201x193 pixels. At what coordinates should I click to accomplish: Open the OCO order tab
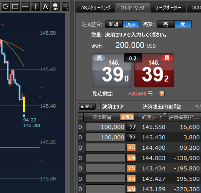(x=194, y=8)
